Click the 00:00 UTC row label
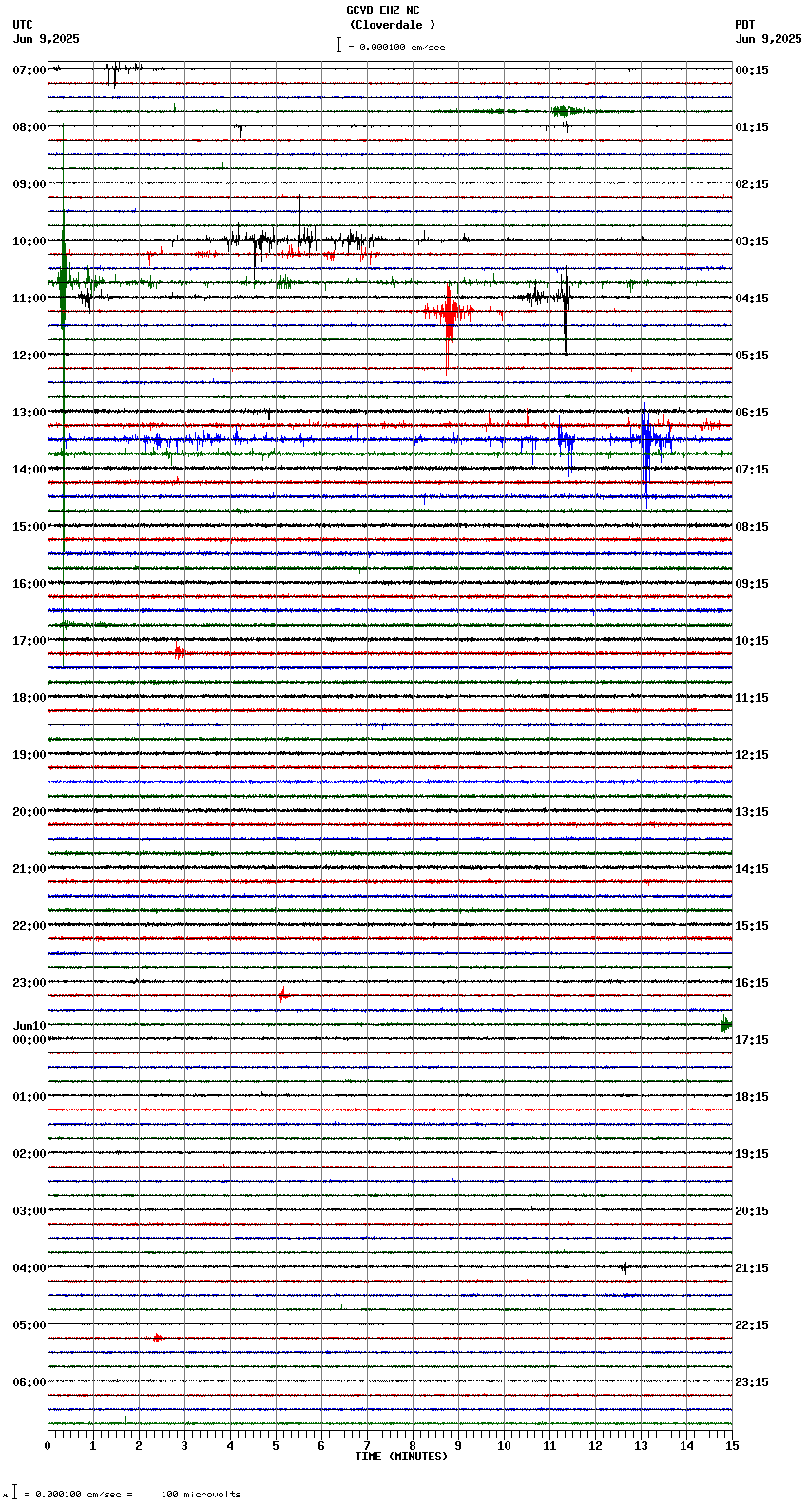808x1506 pixels. [x=29, y=1040]
